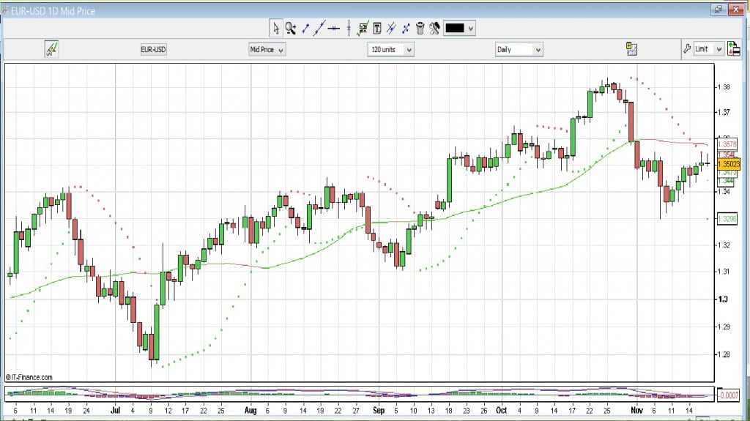
Task: Click the IT-Finance.com text
Action: (x=29, y=377)
